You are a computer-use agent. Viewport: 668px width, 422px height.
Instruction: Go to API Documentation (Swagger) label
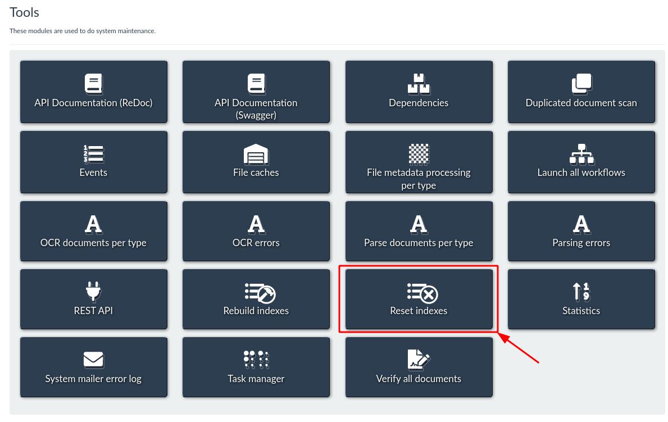[256, 109]
